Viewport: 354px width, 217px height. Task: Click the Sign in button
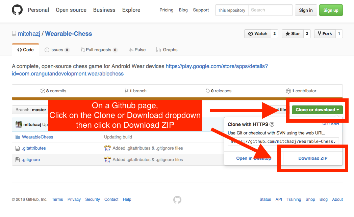306,10
